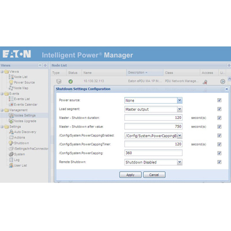Close the Shutdown Settings Configuration dialog

(x=226, y=89)
